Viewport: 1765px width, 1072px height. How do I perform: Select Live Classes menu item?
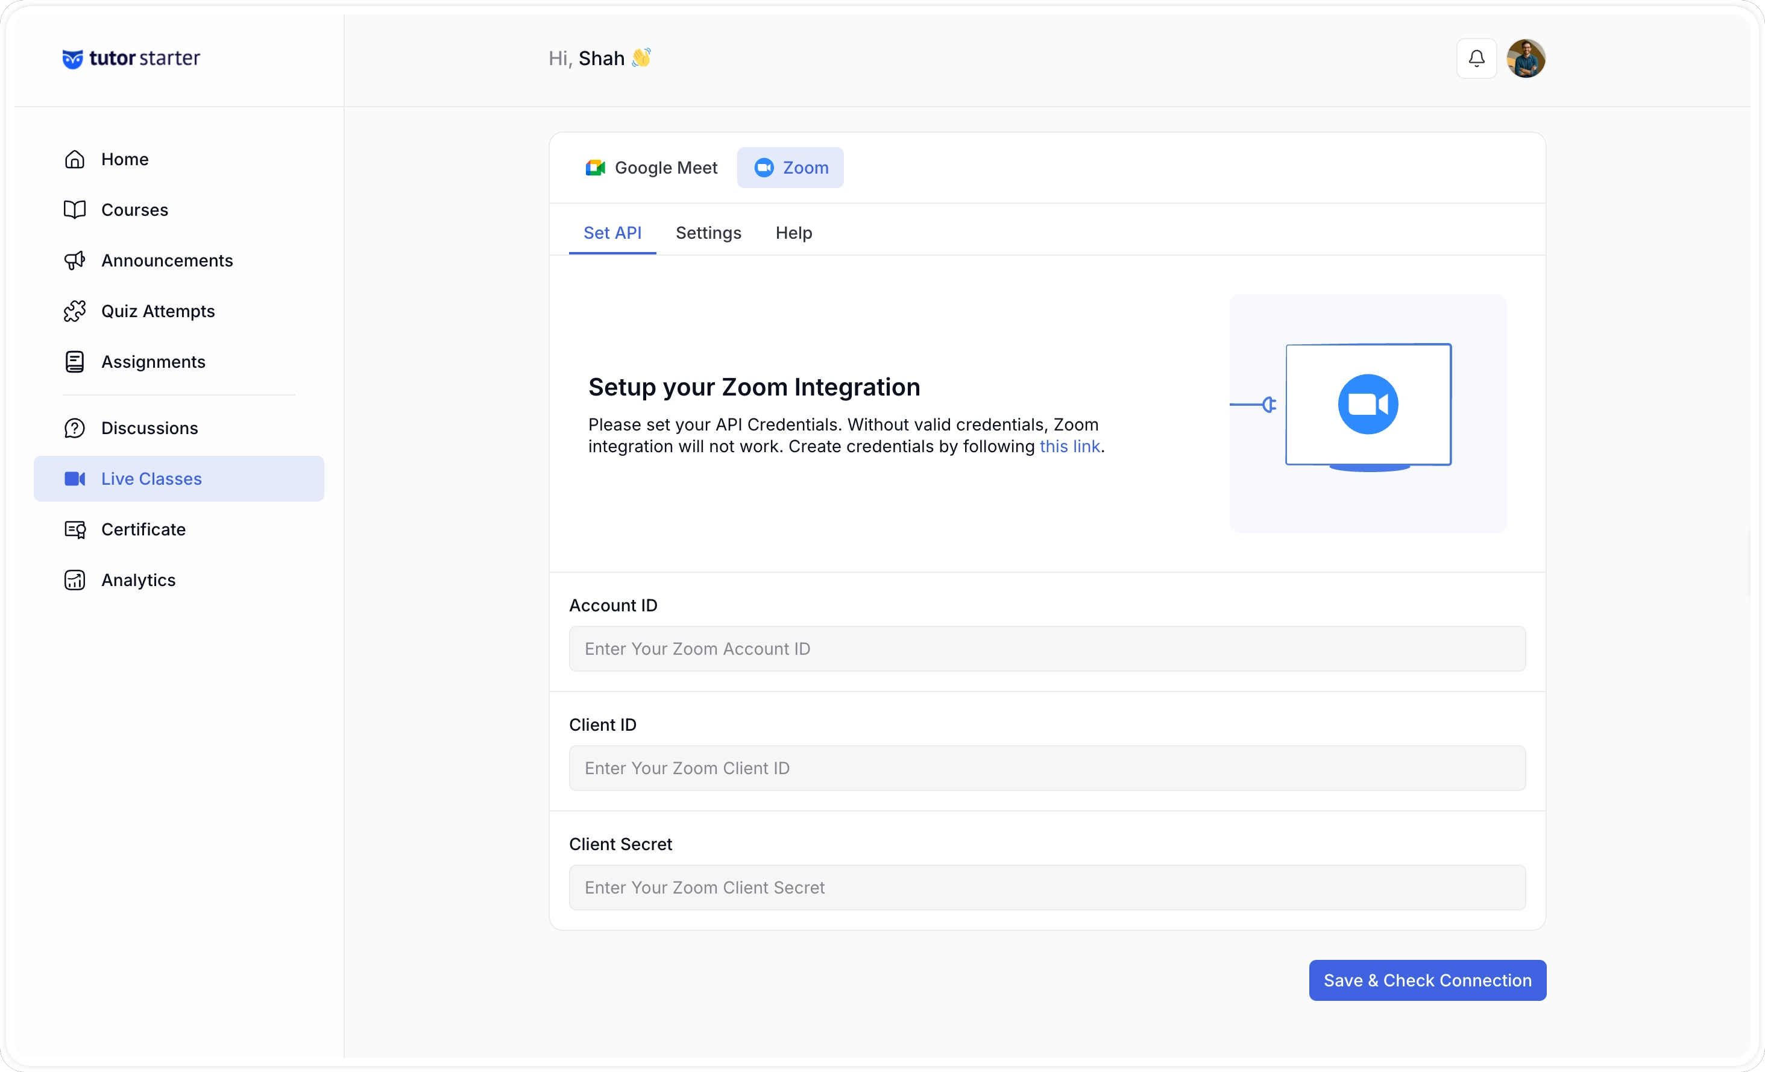179,479
